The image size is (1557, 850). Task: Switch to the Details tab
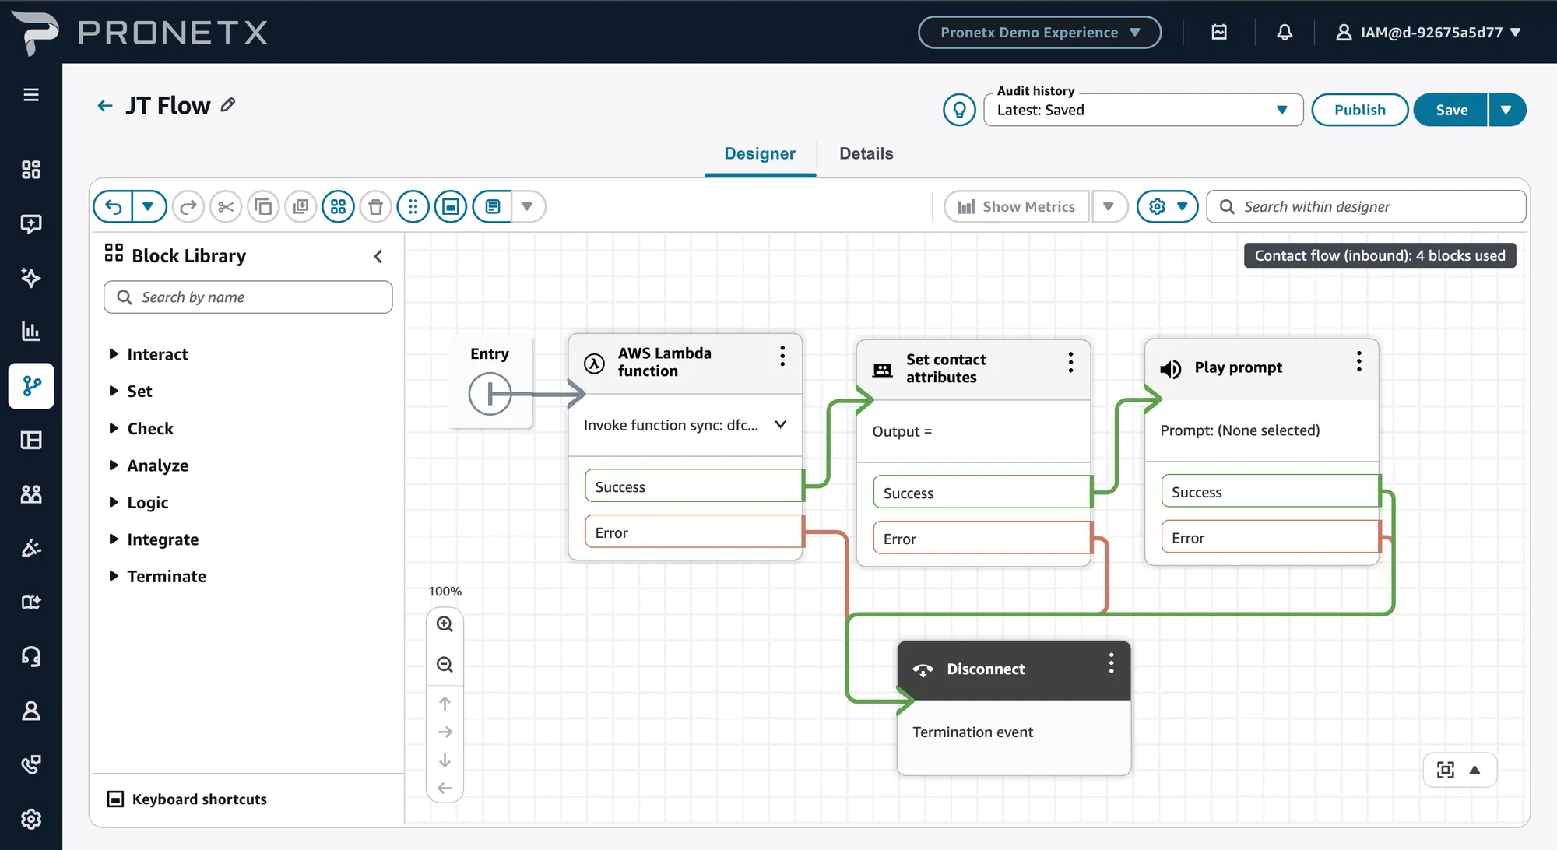(866, 153)
